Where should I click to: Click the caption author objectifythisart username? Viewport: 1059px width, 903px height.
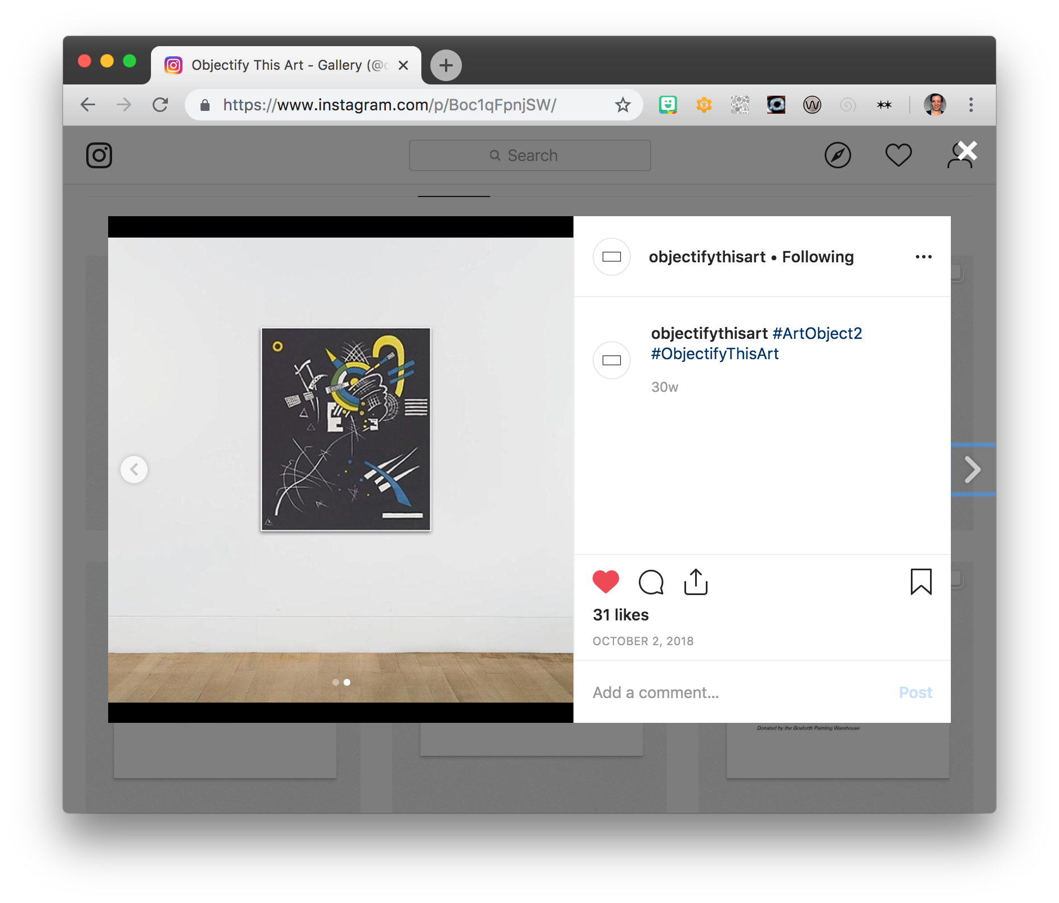pyautogui.click(x=709, y=333)
